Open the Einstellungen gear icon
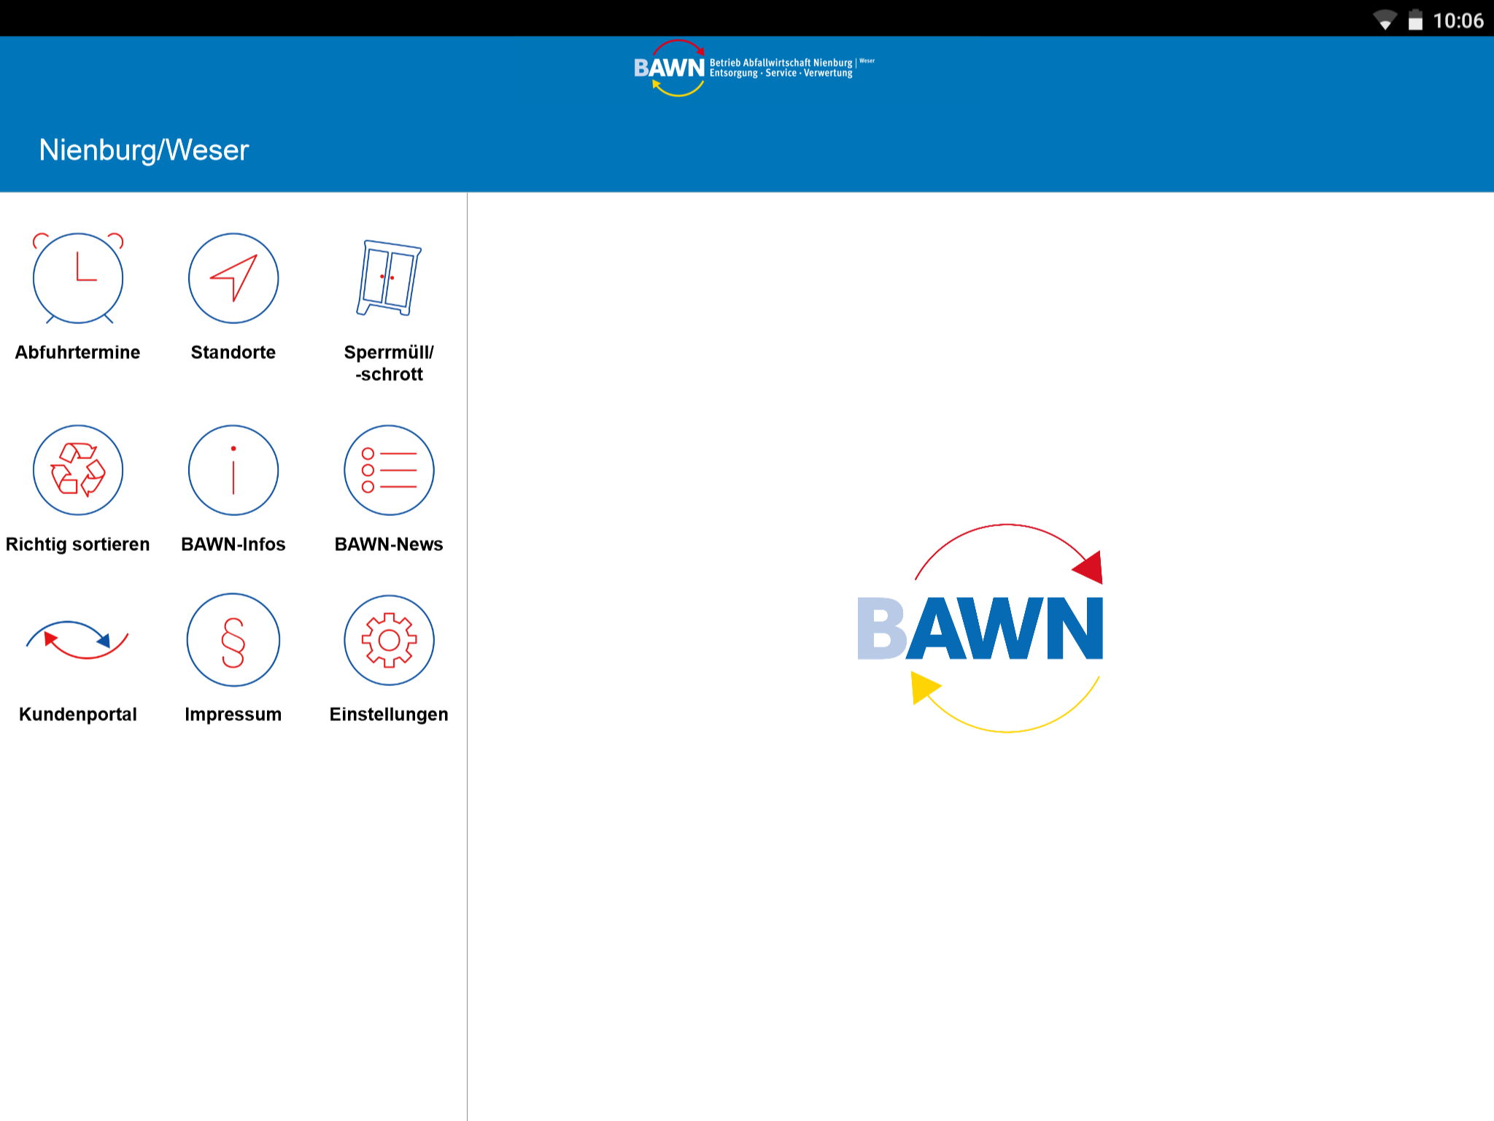 [x=389, y=640]
